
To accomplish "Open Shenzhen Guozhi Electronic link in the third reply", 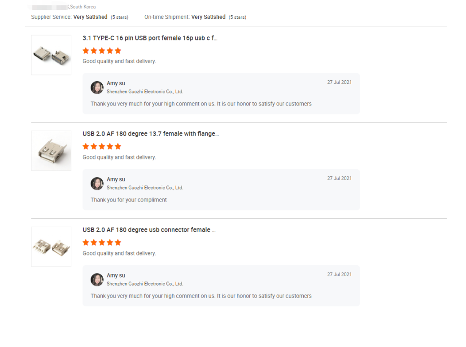I will (x=145, y=284).
